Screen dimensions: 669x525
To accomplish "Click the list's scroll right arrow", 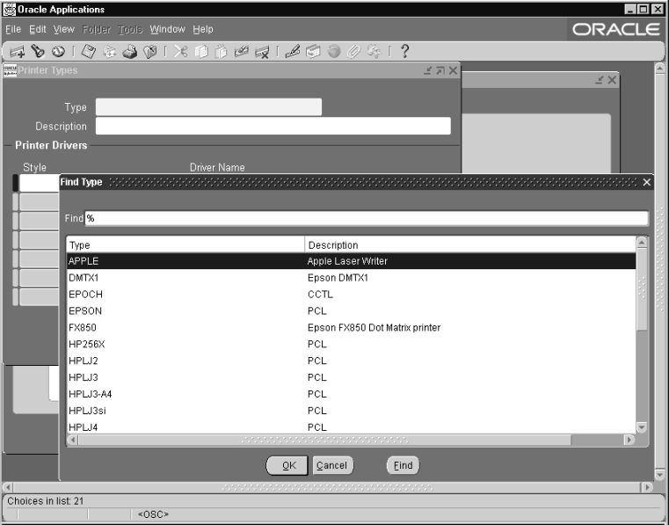I will (629, 440).
